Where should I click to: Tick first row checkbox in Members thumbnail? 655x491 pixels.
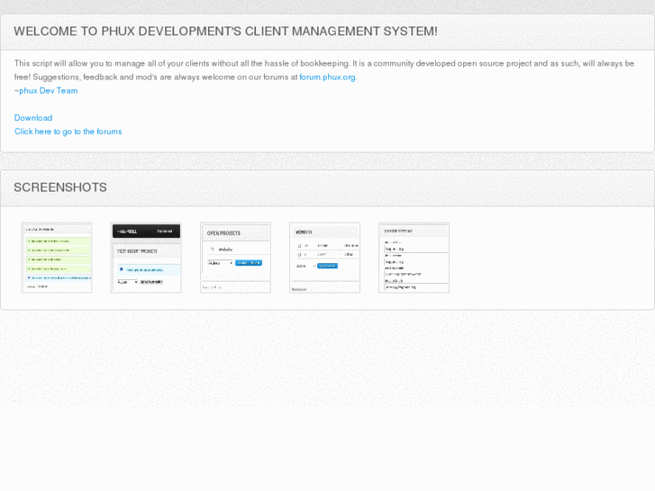point(299,245)
